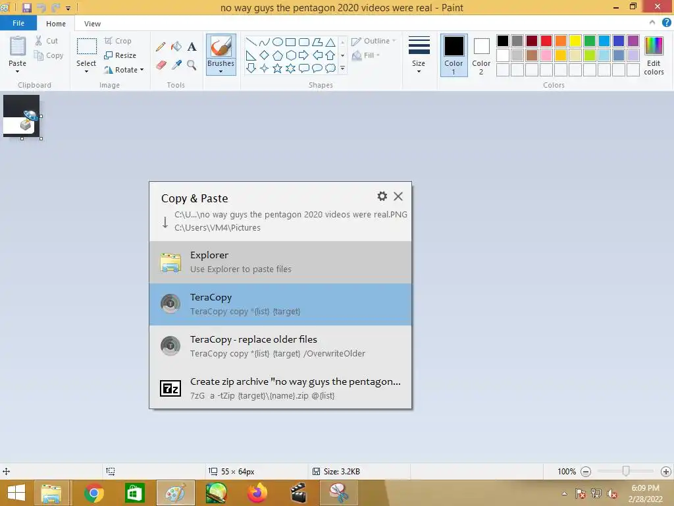This screenshot has width=674, height=506.
Task: Open Firefox from the taskbar
Action: (x=257, y=493)
